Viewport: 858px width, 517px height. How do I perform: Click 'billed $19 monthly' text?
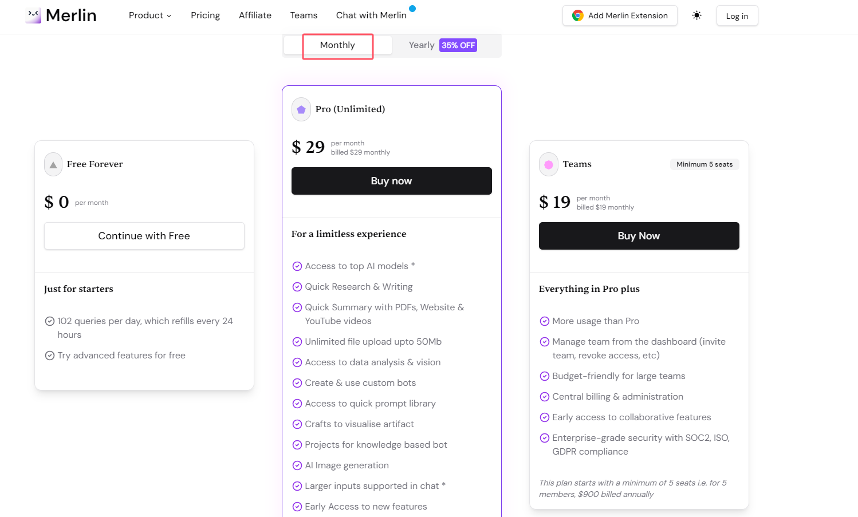[x=605, y=207]
